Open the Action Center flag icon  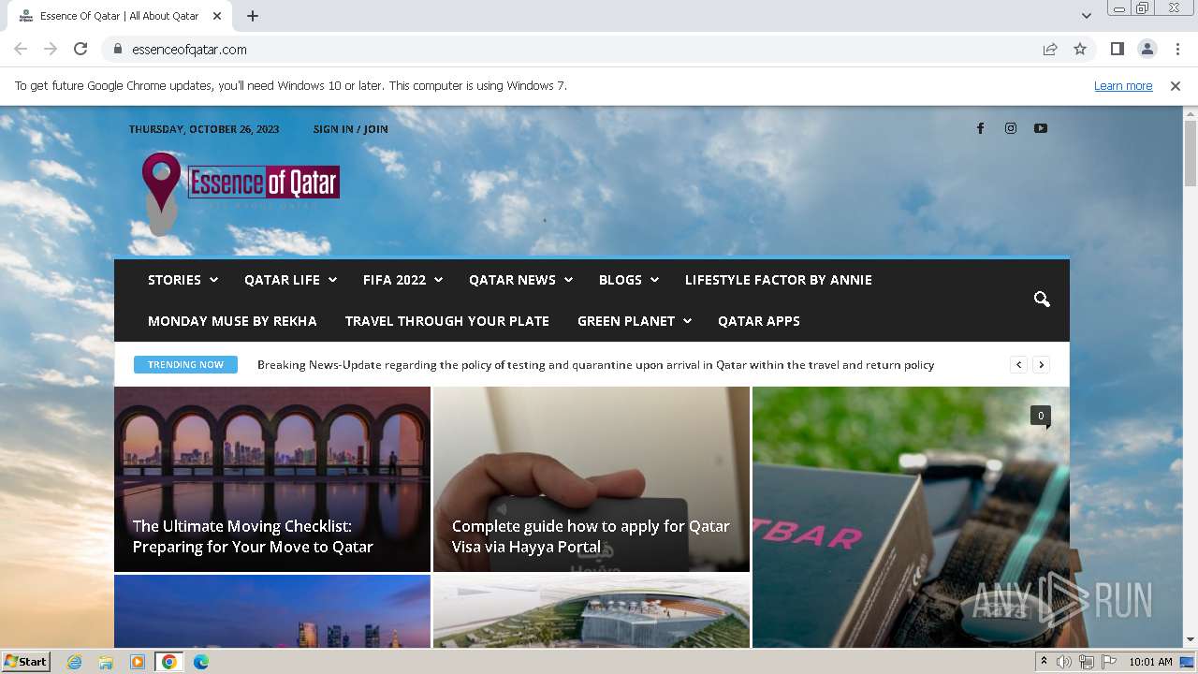pos(1108,662)
